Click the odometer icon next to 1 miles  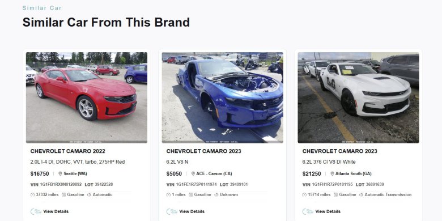(x=168, y=195)
